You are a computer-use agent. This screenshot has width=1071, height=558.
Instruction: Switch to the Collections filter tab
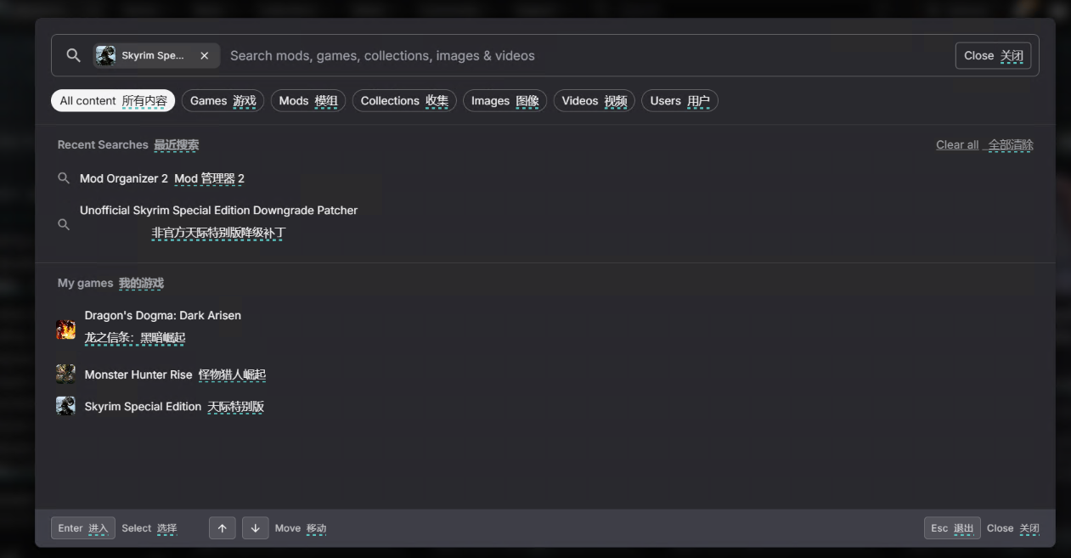pyautogui.click(x=404, y=100)
